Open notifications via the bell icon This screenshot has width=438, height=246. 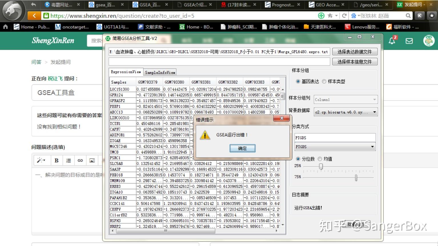(392, 41)
